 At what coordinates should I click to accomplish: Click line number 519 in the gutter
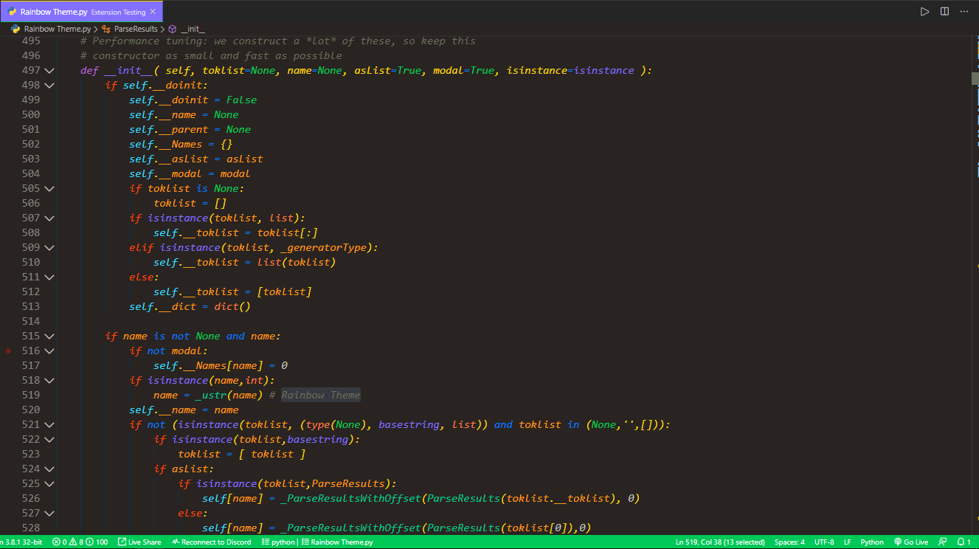click(31, 395)
